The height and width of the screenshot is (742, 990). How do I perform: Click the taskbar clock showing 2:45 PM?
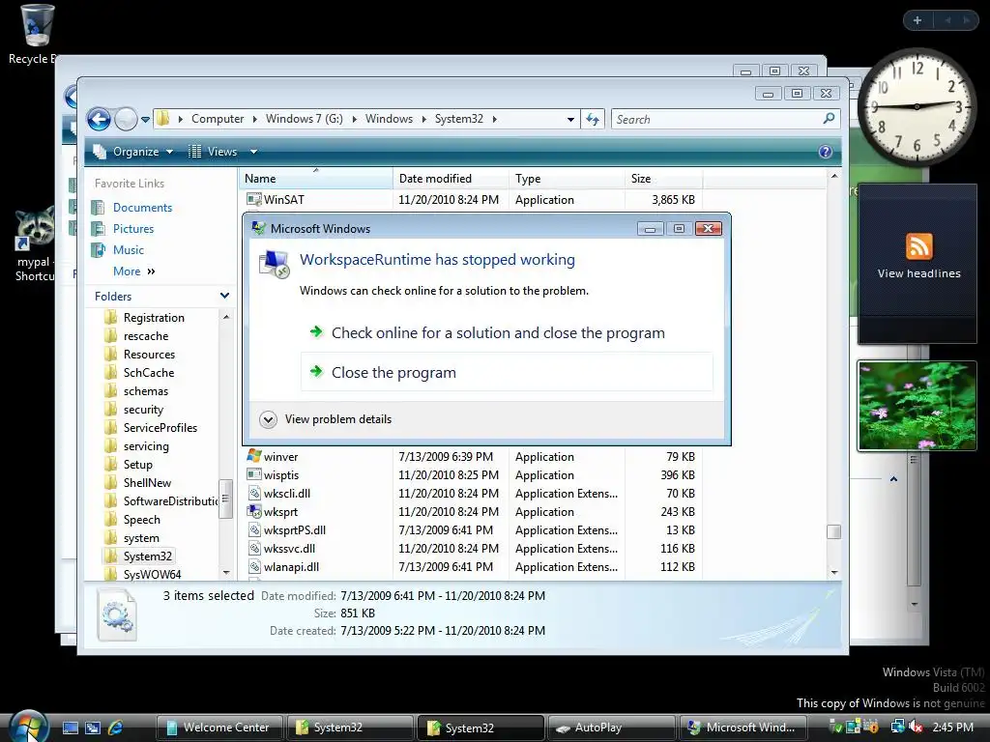click(952, 728)
